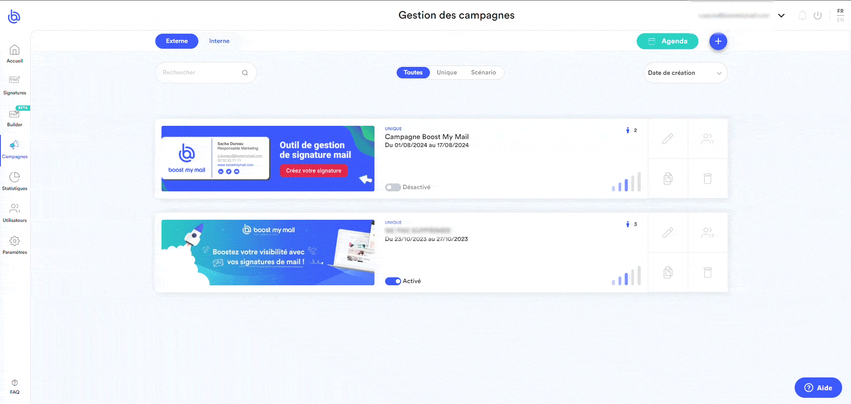Duplicate the 23/10/2023 campaign

(668, 272)
